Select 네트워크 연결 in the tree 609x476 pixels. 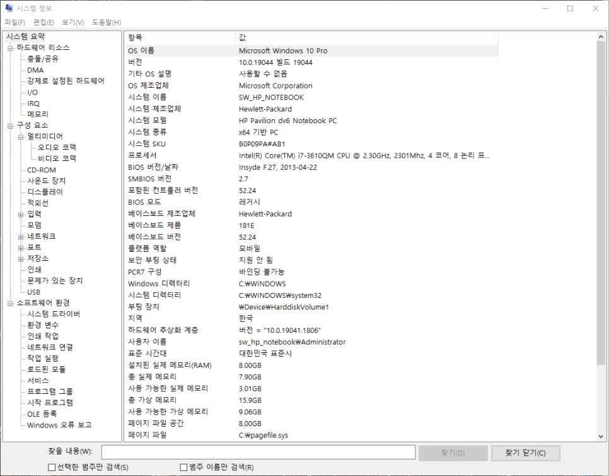click(50, 347)
